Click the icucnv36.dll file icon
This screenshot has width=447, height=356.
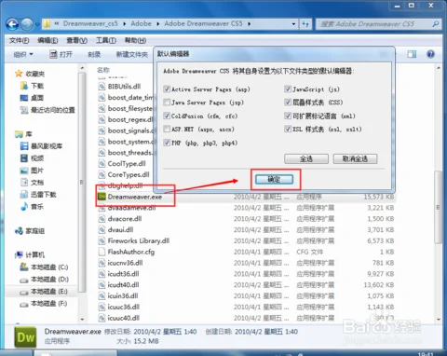pyautogui.click(x=102, y=263)
